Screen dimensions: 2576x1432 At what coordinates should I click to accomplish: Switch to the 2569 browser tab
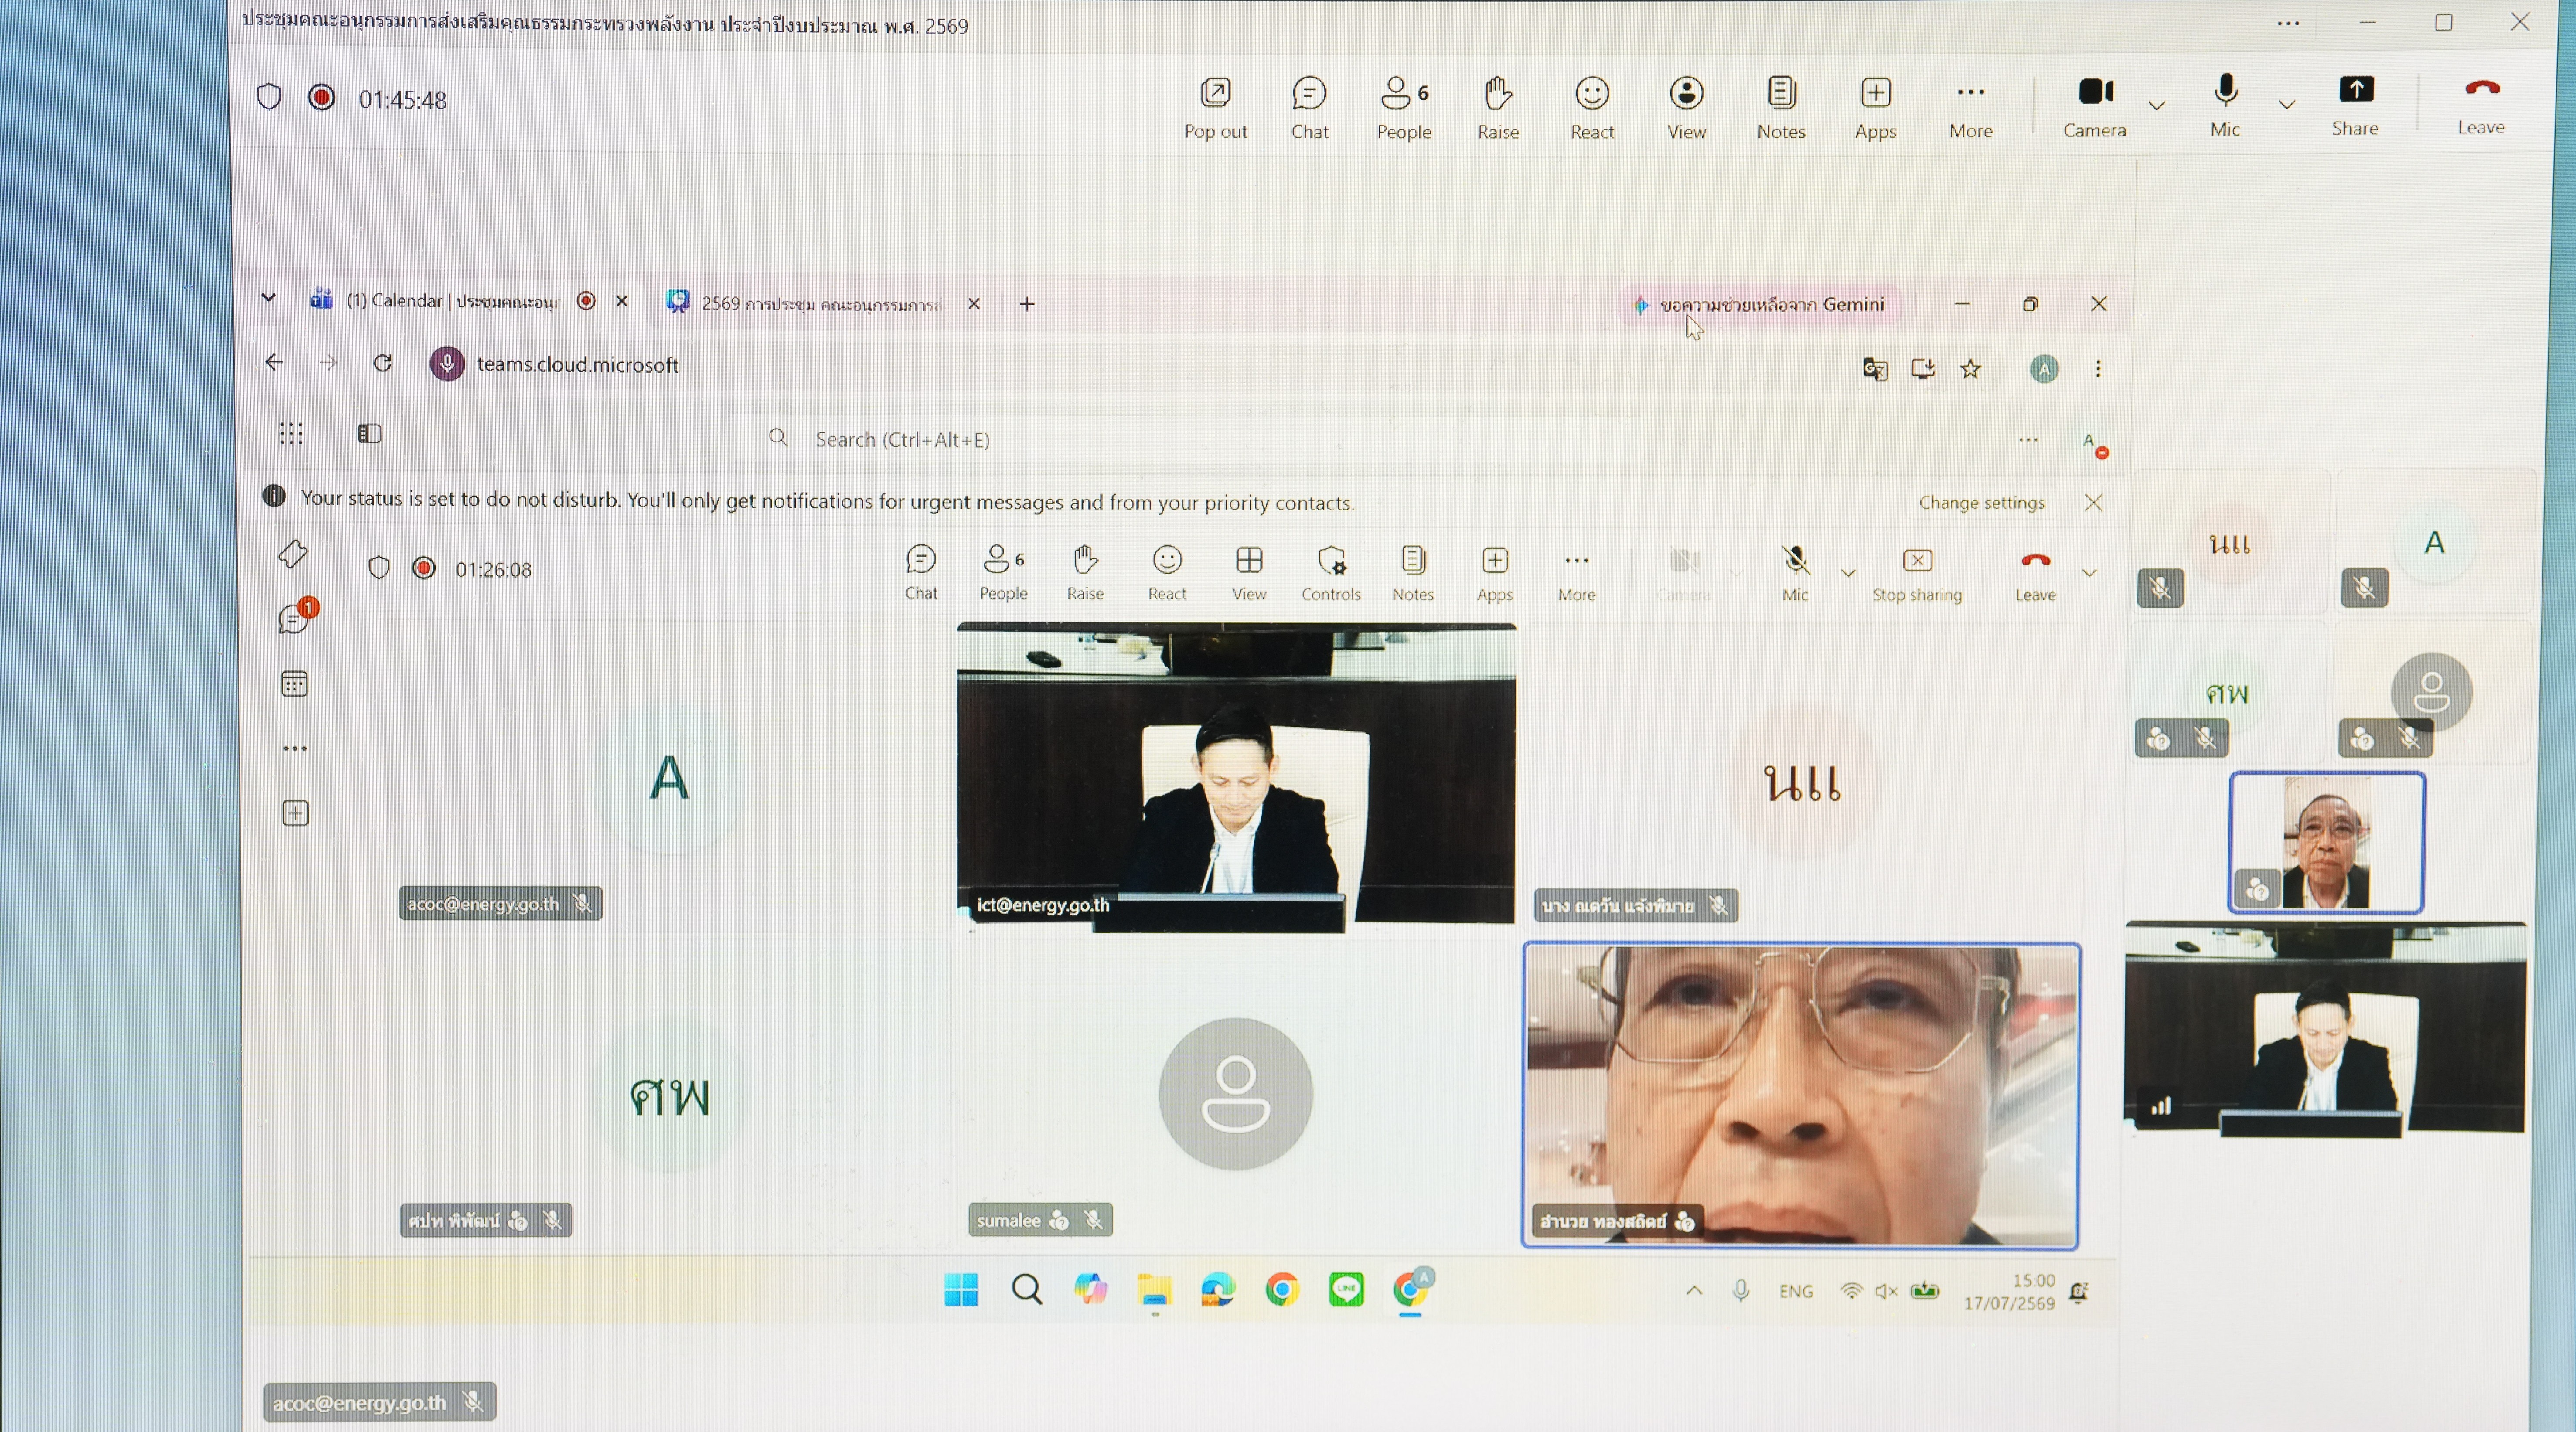pos(823,303)
